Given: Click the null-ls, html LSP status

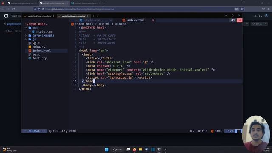Looking at the screenshot, I should coord(64,131).
